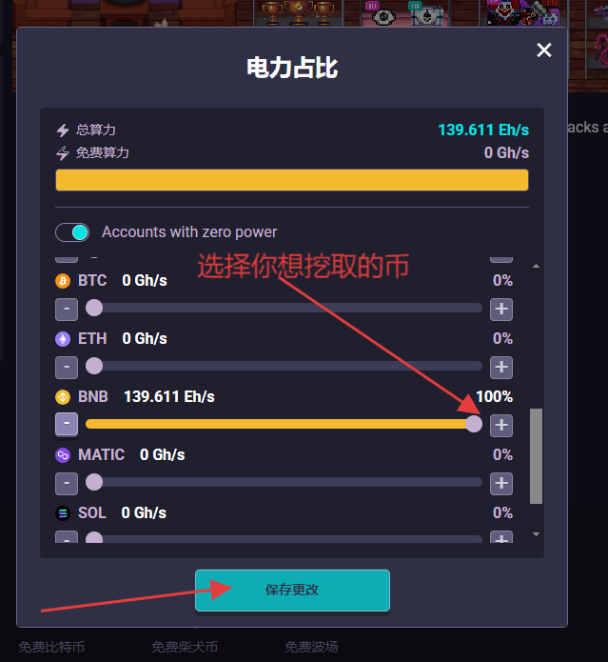Click the scroll down arrow of coin list
Viewport: 608px width, 662px height.
click(536, 534)
